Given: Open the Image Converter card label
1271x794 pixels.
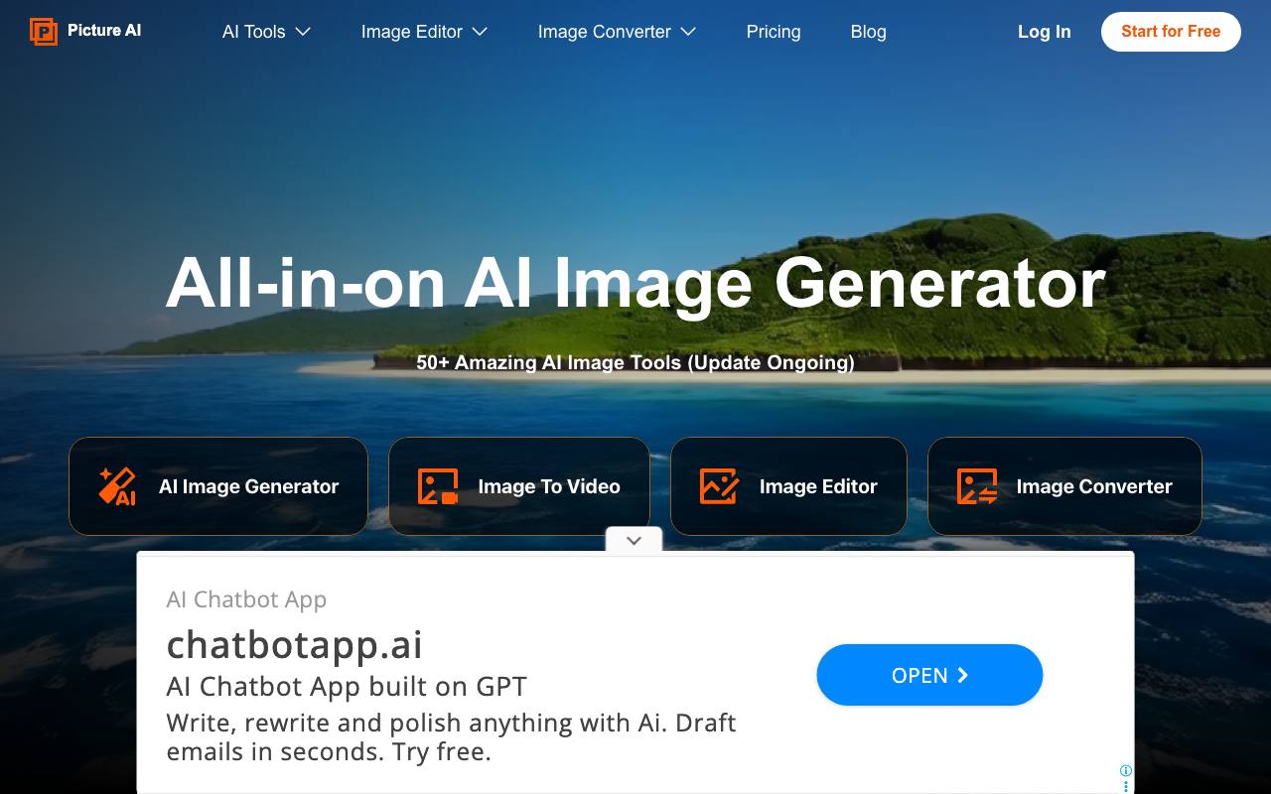Looking at the screenshot, I should (1094, 486).
